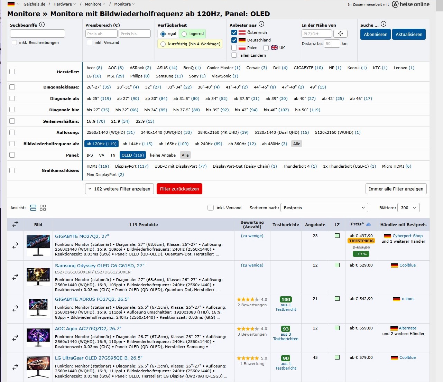The height and width of the screenshot is (382, 443).
Task: Select the 3840x2160 (4K UHD) filter
Action: [223, 132]
